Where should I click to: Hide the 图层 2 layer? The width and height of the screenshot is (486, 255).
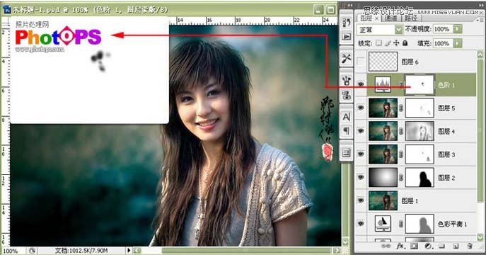click(x=361, y=177)
